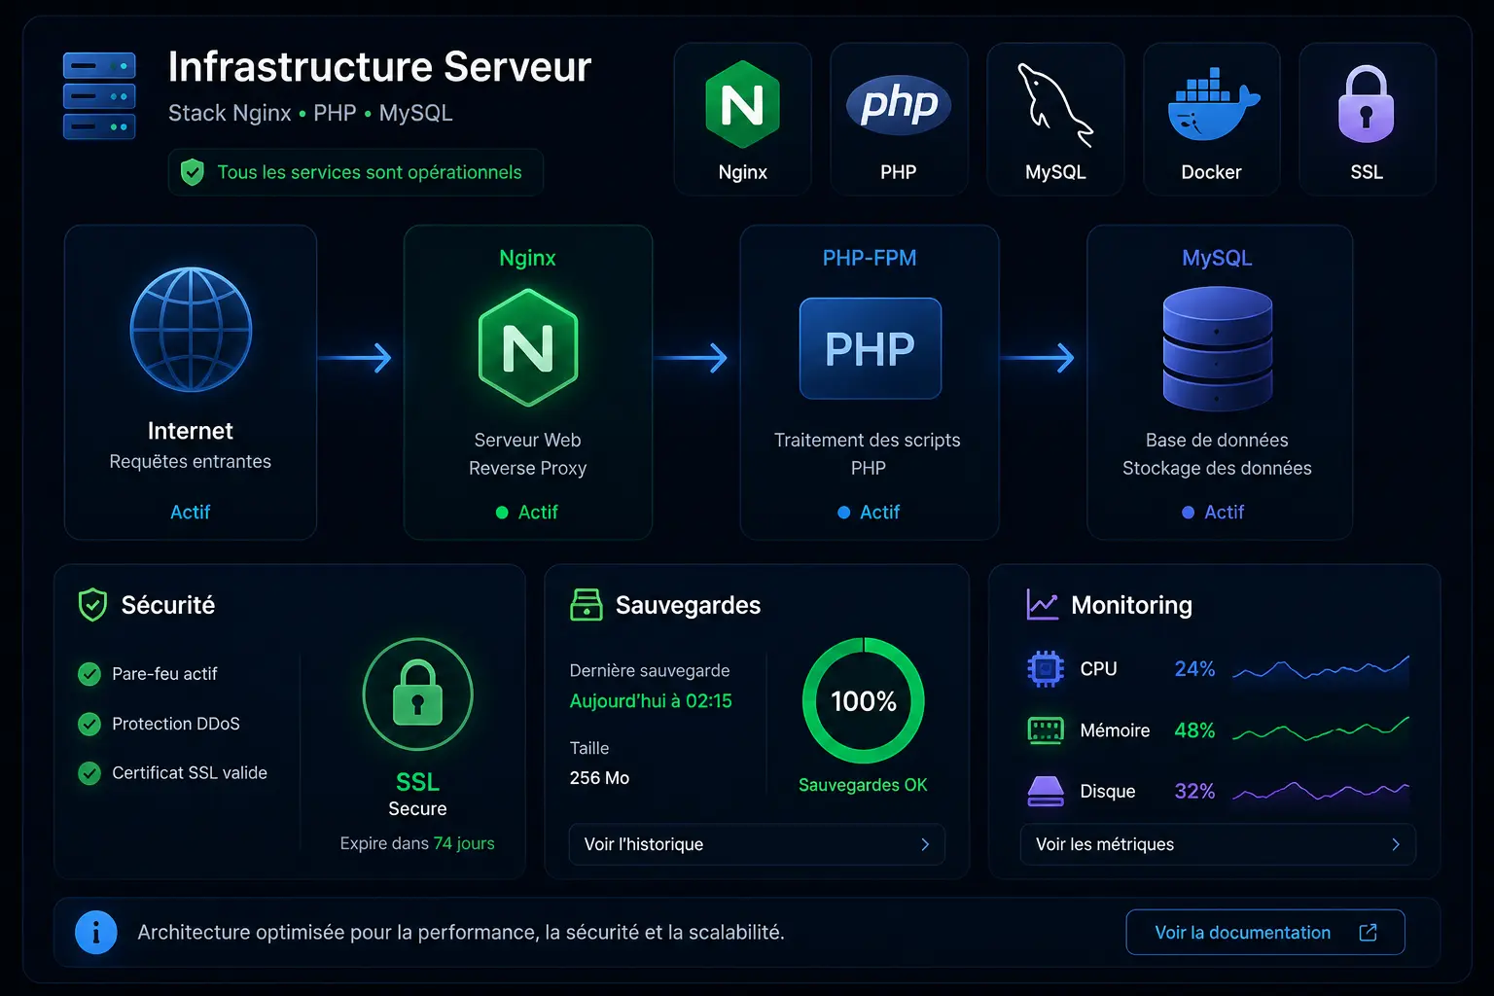
Task: Click the Disque usage sparkline graph
Action: 1321,791
